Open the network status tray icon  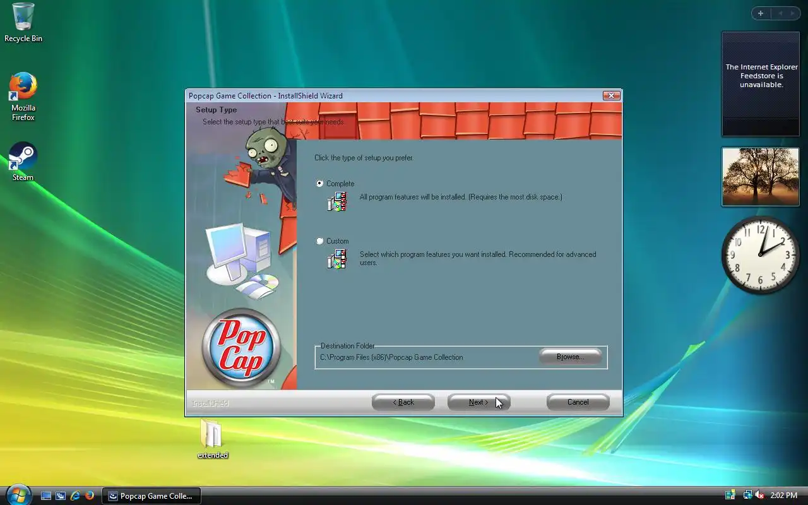tap(747, 496)
